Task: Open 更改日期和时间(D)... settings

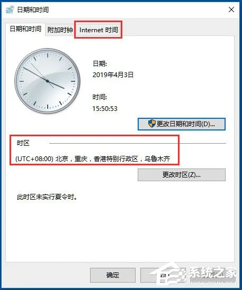Action: point(182,124)
